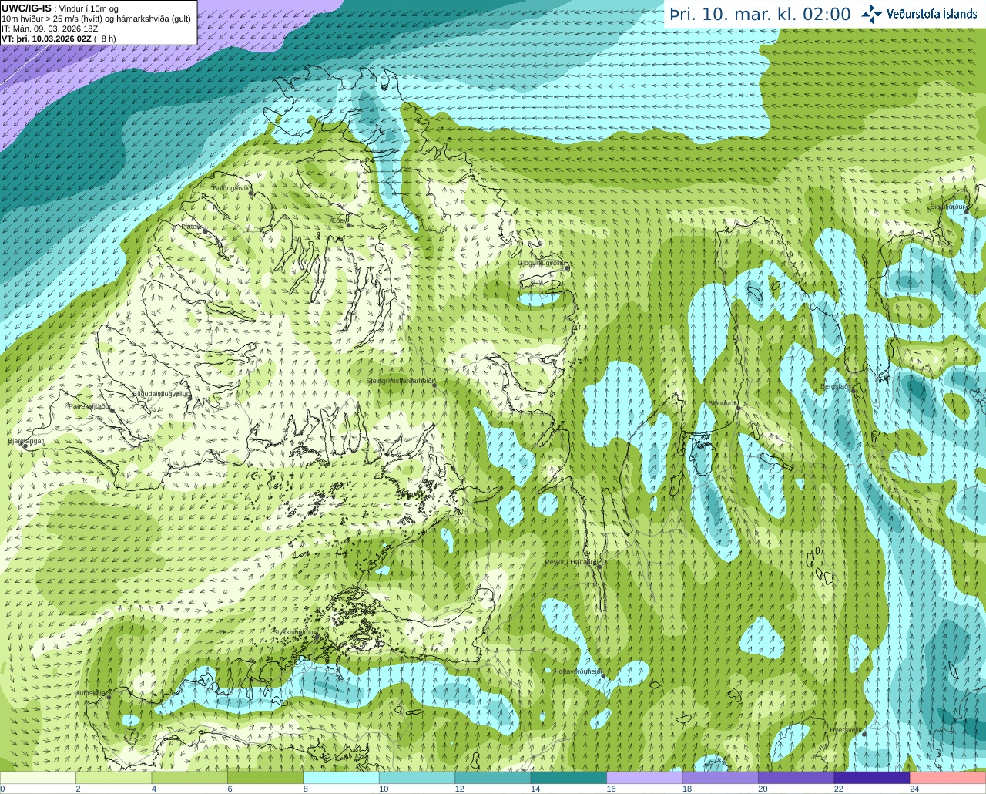The height and width of the screenshot is (794, 986).
Task: Click the 10–12 m/s turquoise legend swatch
Action: [x=418, y=778]
